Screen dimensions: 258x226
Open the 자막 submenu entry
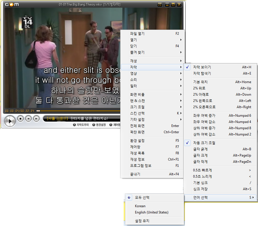(152, 67)
